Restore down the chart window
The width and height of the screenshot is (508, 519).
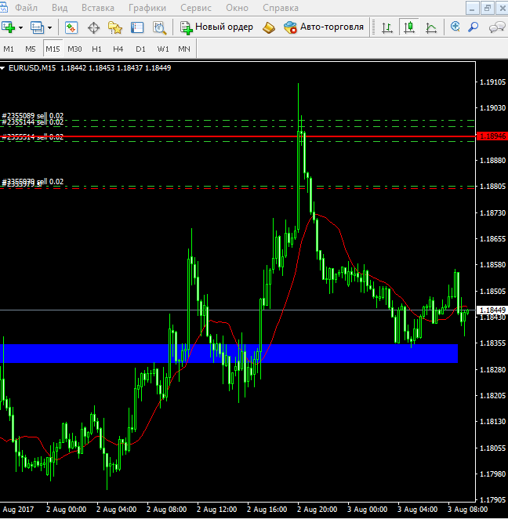coord(487,8)
